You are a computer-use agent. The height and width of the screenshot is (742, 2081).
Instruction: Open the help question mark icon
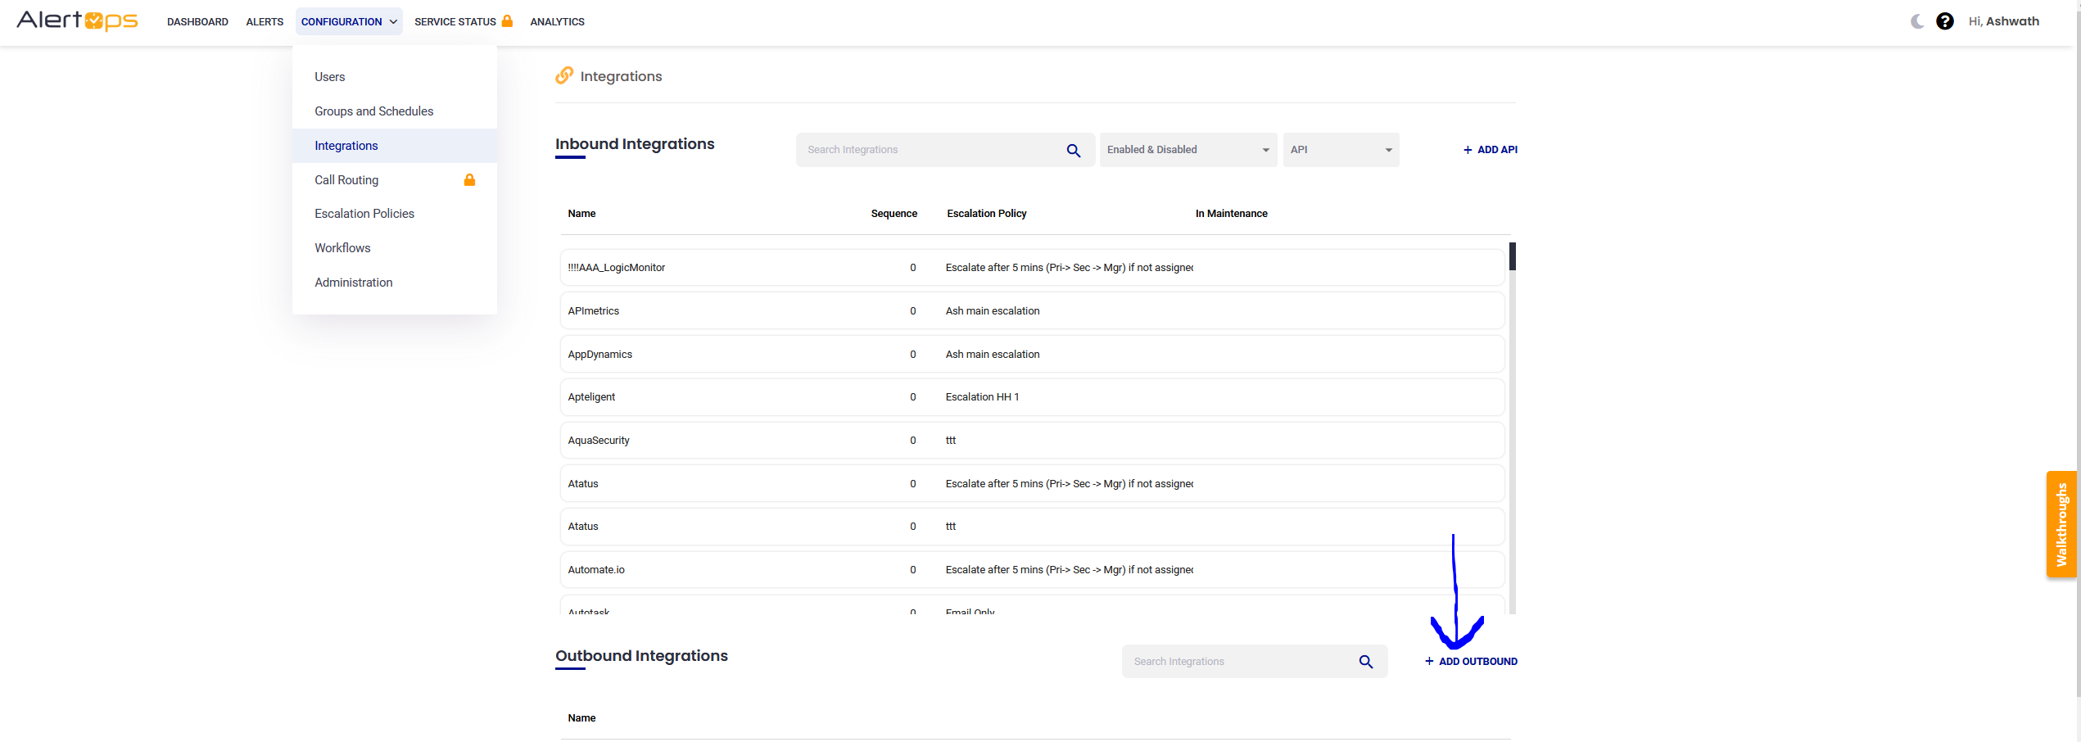[x=1945, y=21]
